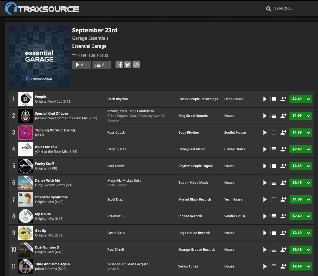Add My House to queue
Viewport: 318px width, 276px height.
(x=273, y=216)
